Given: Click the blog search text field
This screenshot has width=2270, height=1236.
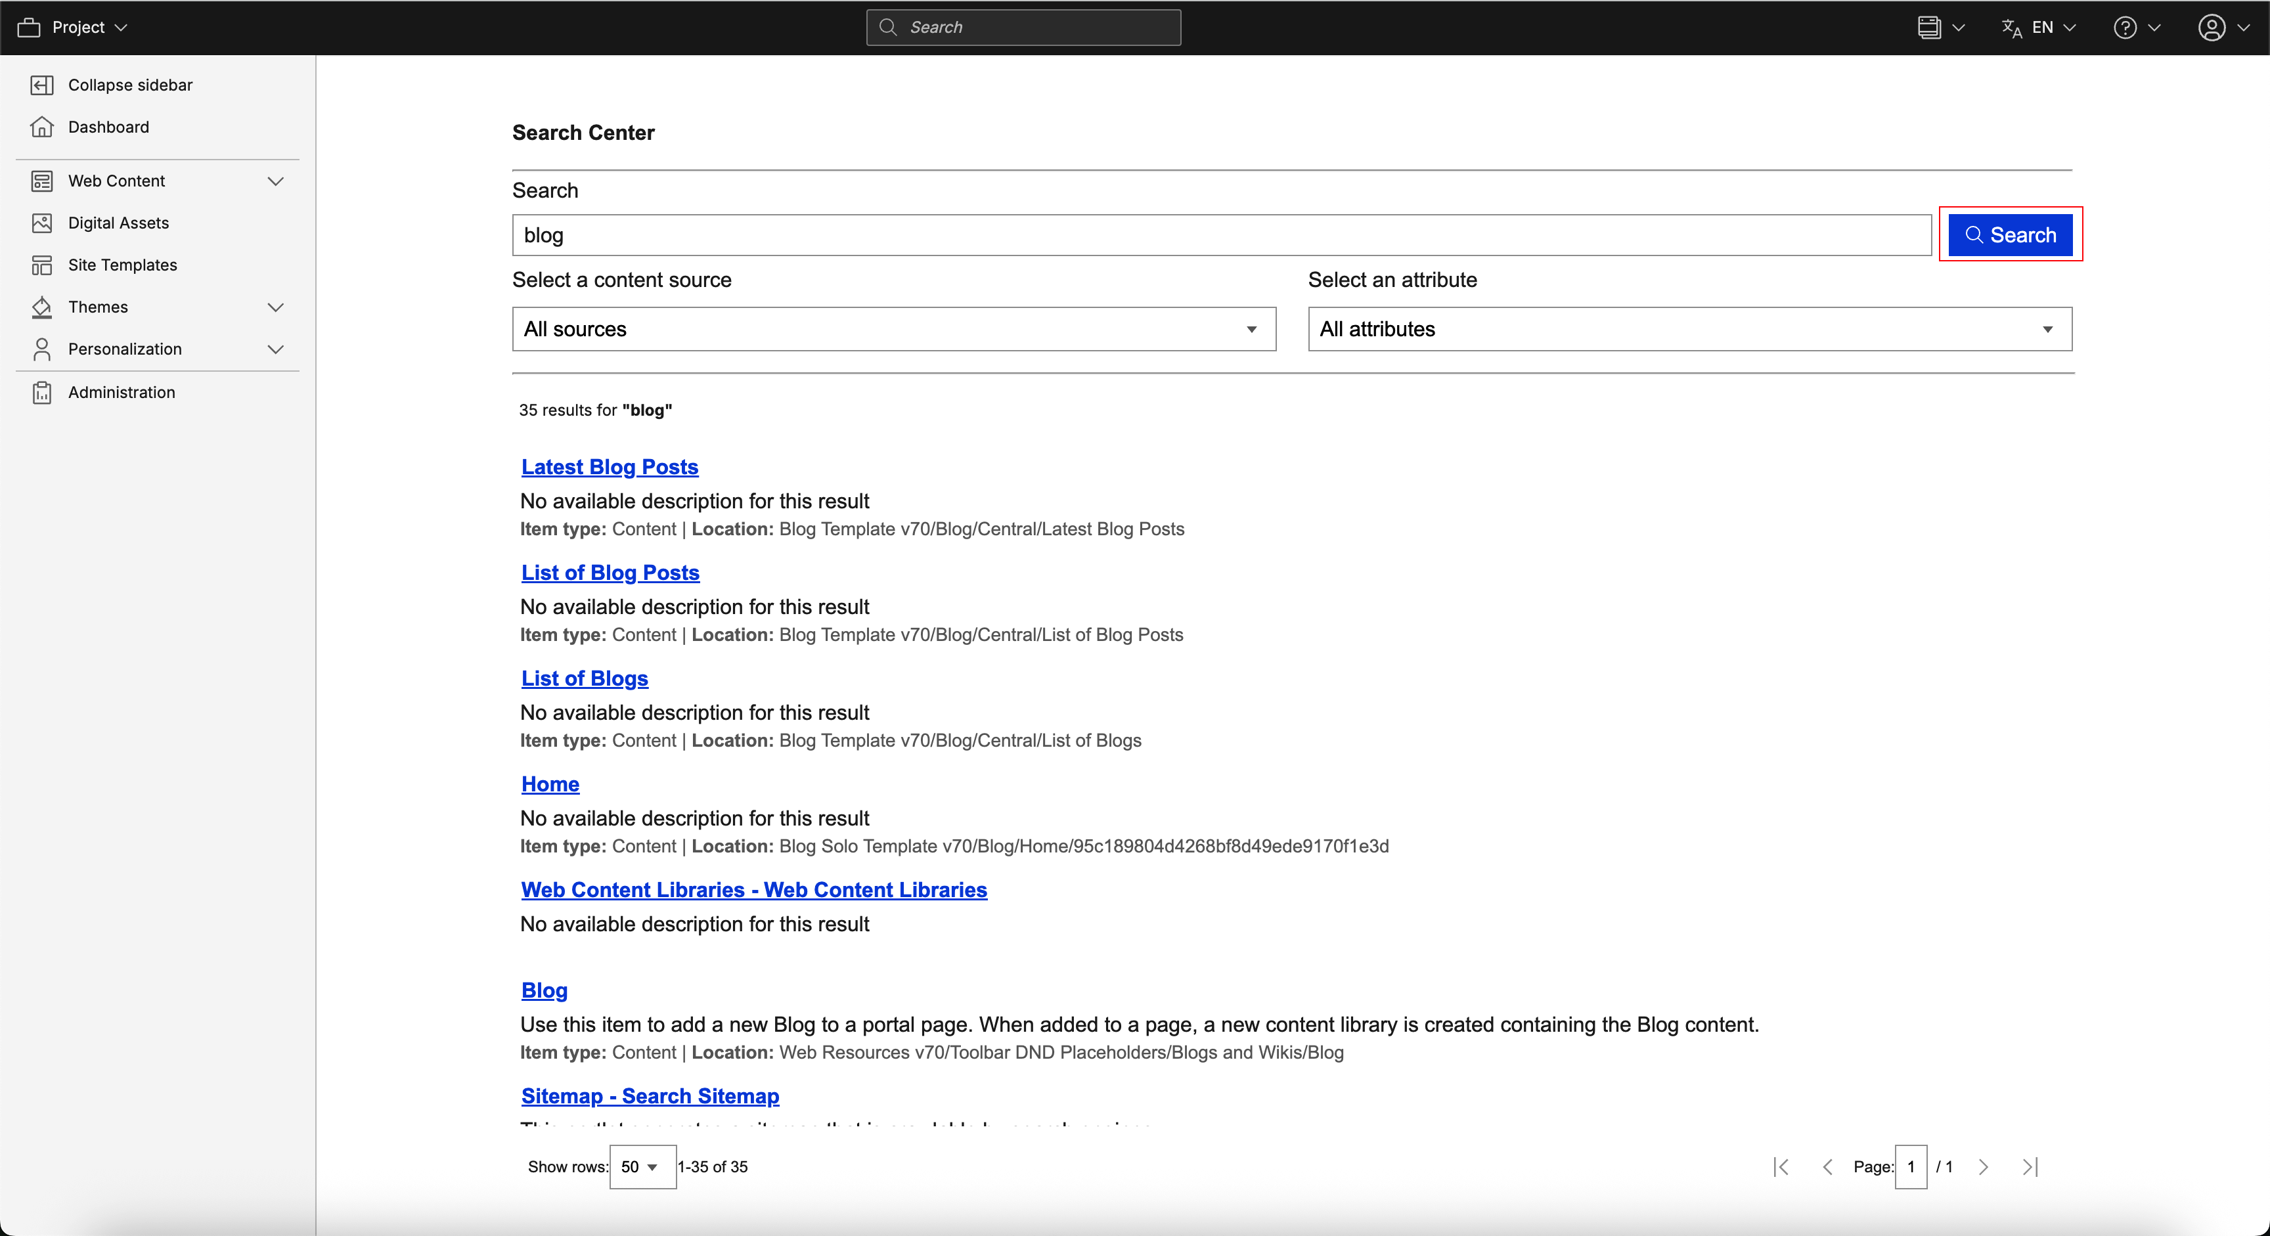Looking at the screenshot, I should (1220, 235).
